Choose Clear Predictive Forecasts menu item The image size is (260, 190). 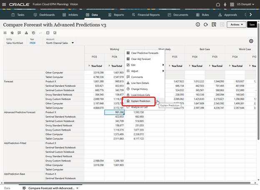click(145, 53)
